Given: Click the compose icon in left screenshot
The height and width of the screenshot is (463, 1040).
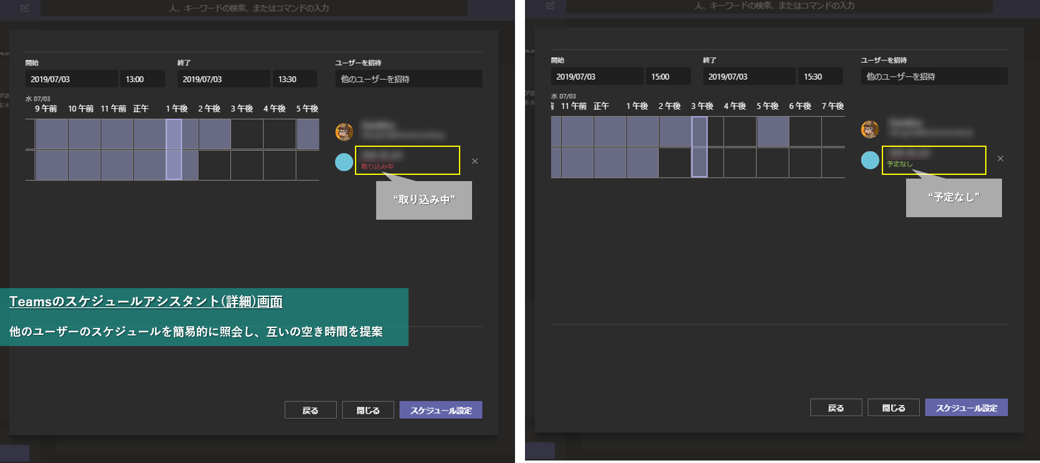Looking at the screenshot, I should (x=25, y=8).
